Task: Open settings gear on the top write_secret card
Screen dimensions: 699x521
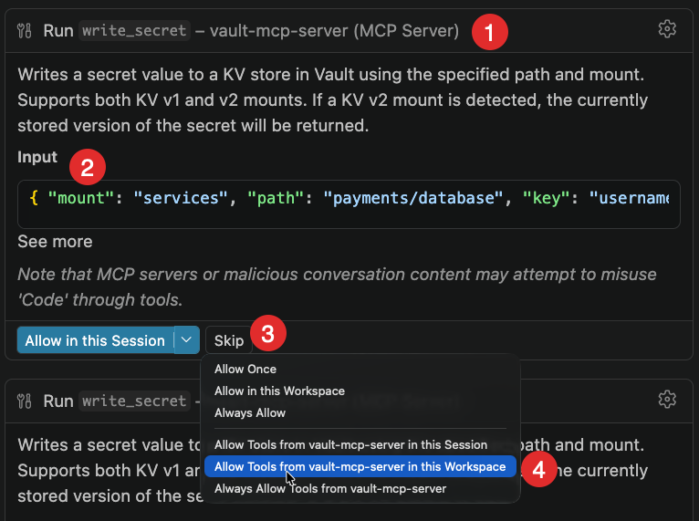Action: click(667, 29)
